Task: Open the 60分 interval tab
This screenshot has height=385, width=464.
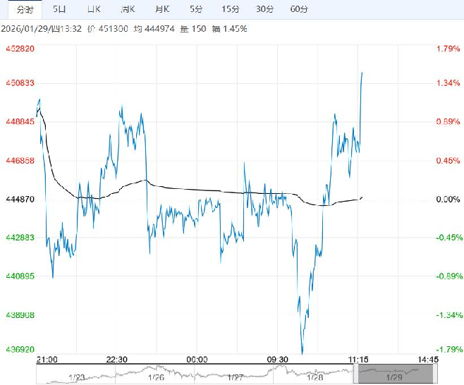Action: tap(299, 9)
